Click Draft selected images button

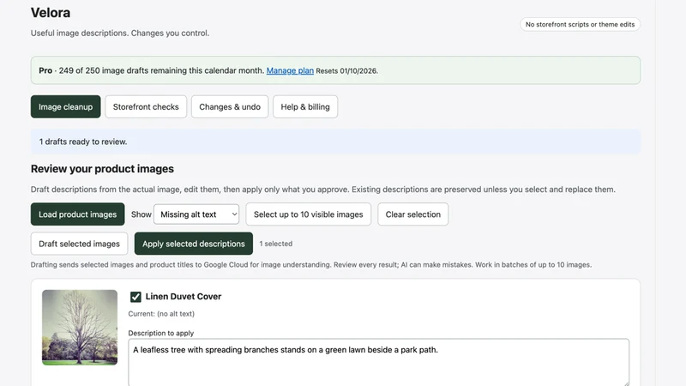[79, 244]
